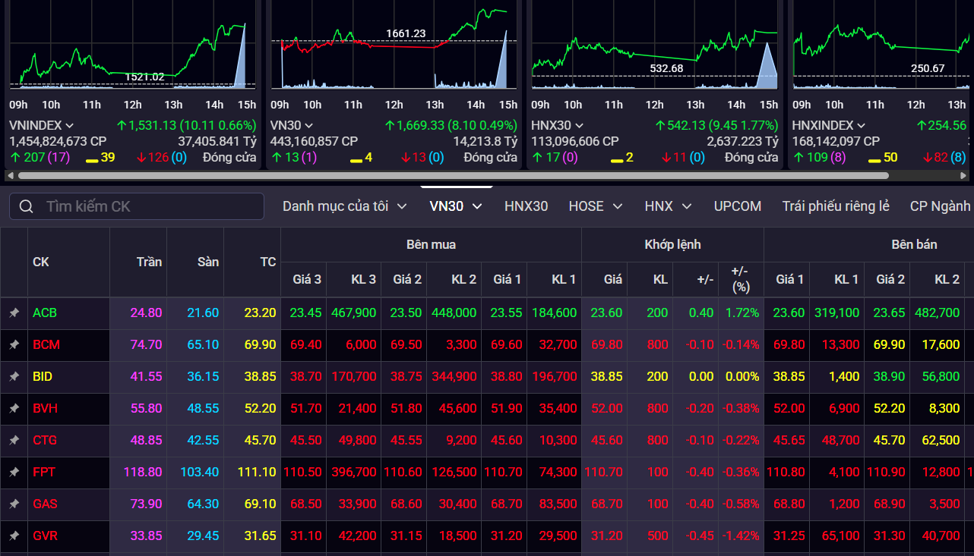Select the pin icon next to GAS
974x556 pixels.
14,504
